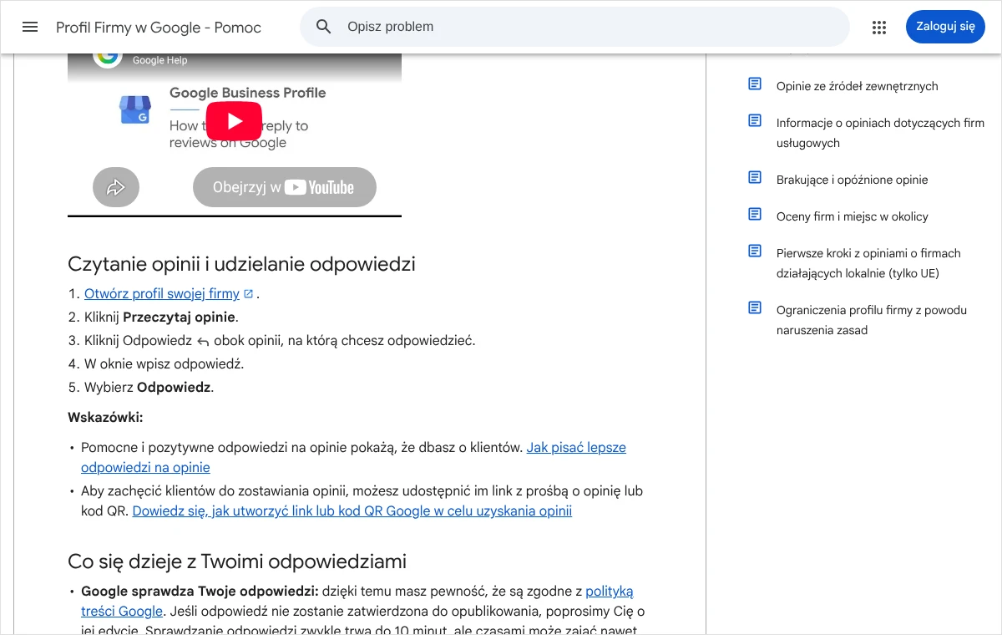Click Obejrzyj w YouTube button
The width and height of the screenshot is (1002, 635).
click(285, 187)
